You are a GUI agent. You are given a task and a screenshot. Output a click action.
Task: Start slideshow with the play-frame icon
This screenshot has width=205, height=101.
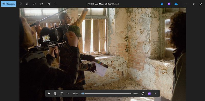coord(48,4)
